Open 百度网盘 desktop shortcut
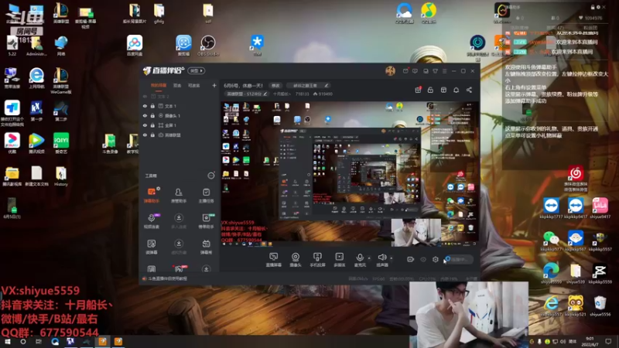Image resolution: width=619 pixels, height=348 pixels. [x=135, y=46]
